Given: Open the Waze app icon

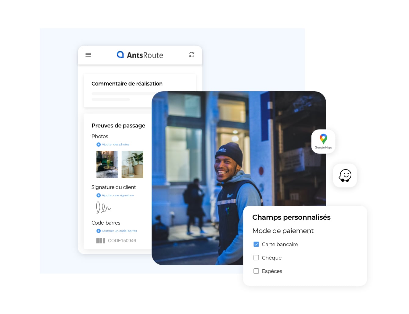Looking at the screenshot, I should [x=345, y=176].
